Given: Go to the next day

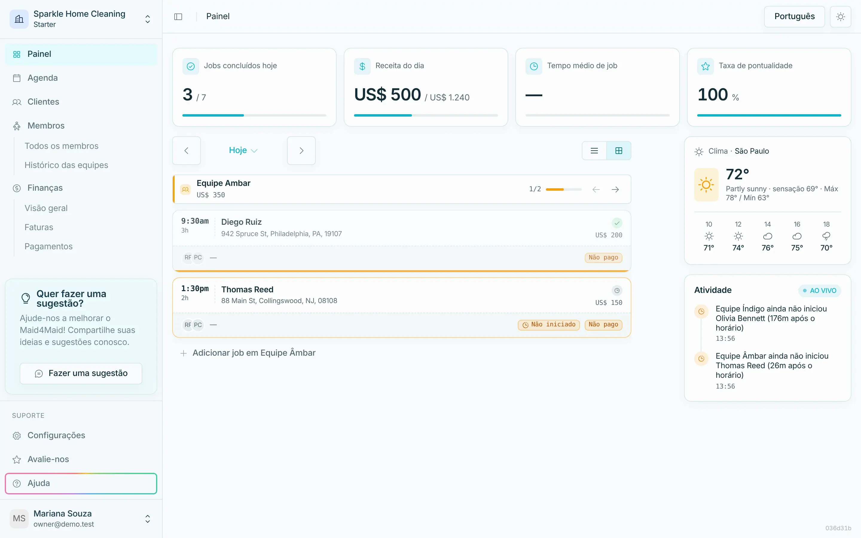Looking at the screenshot, I should point(301,151).
